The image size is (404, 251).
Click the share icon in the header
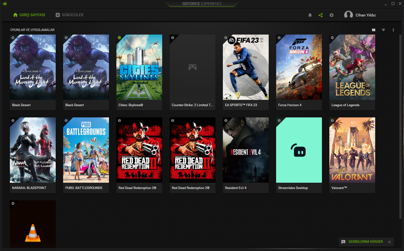(321, 15)
